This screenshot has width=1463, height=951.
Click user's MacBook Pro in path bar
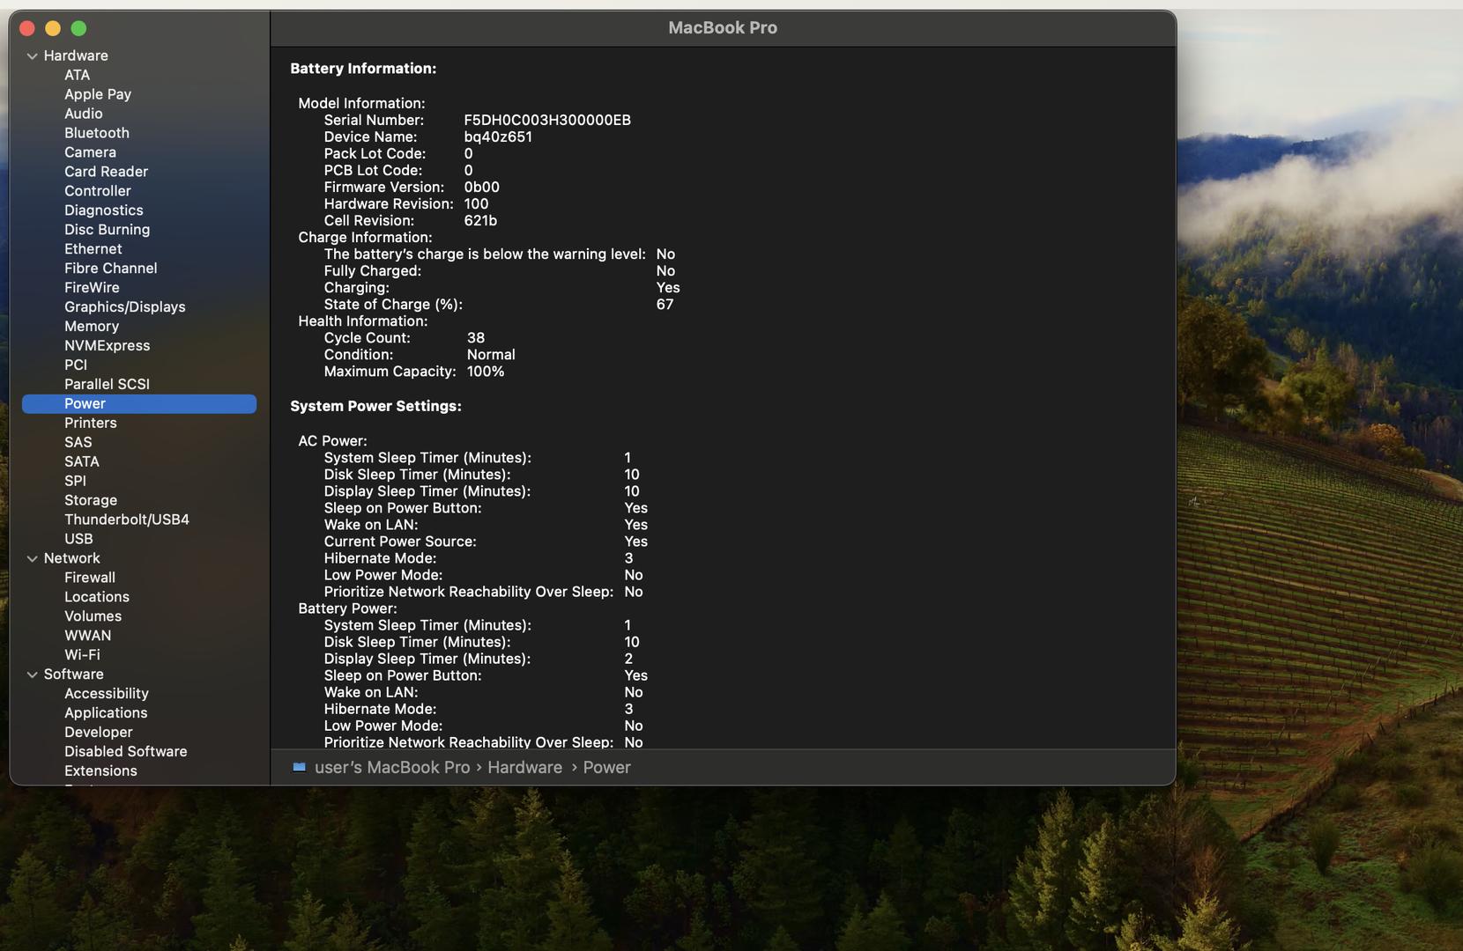[392, 768]
